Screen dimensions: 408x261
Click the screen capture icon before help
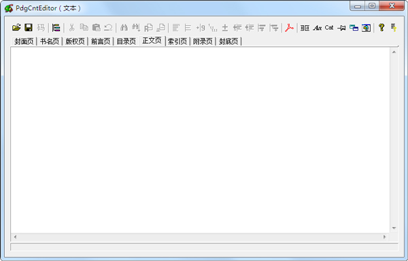coord(366,28)
